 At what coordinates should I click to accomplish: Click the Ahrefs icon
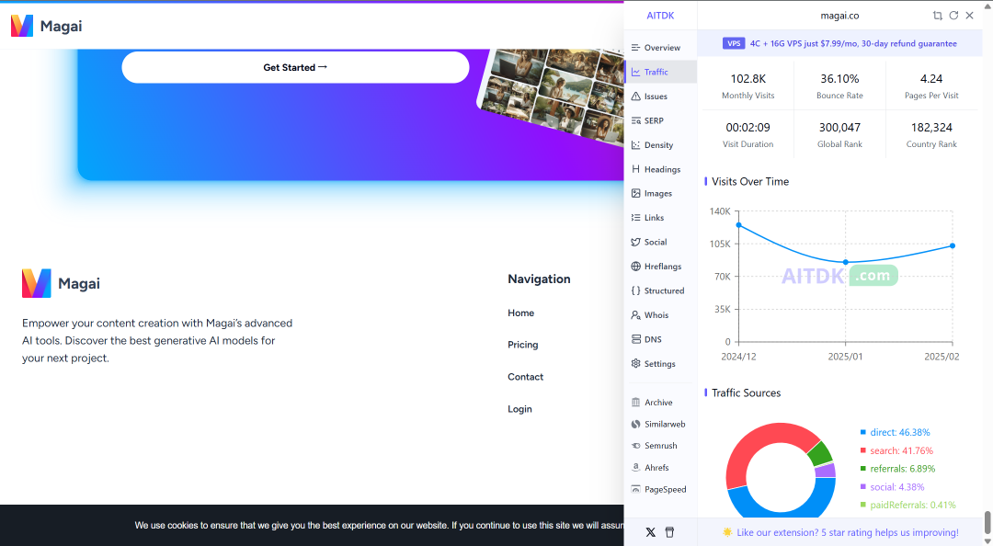tap(636, 468)
